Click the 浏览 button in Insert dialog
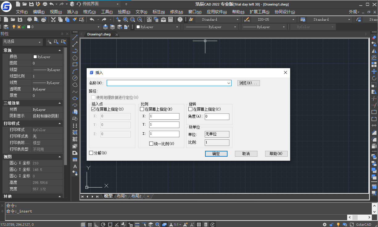This screenshot has height=227, width=378. pos(248,83)
